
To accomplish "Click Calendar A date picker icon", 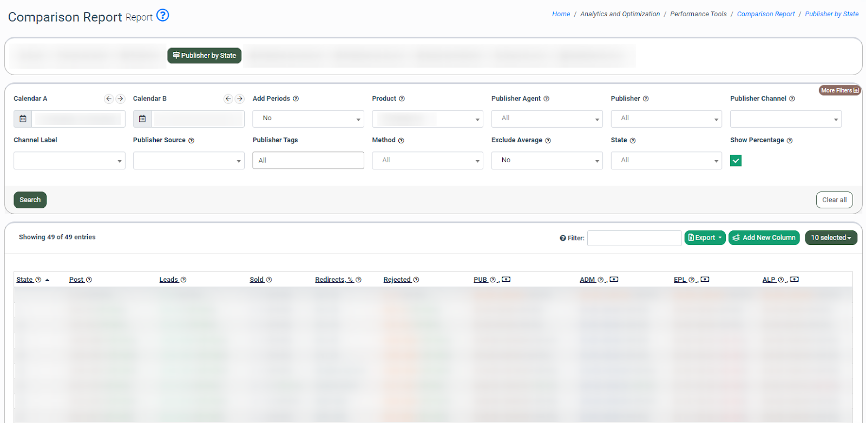I will click(23, 119).
